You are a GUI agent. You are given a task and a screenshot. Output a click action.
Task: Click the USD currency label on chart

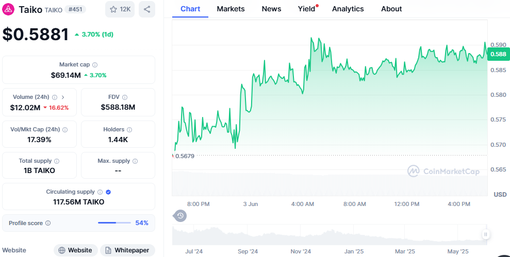(500, 194)
